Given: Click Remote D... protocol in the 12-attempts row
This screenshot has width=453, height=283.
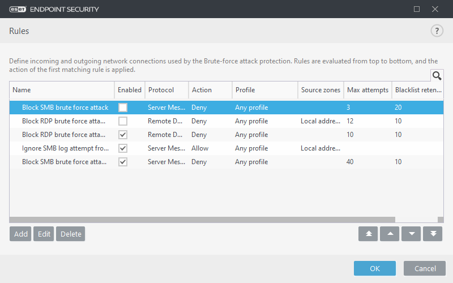Looking at the screenshot, I should pos(165,121).
